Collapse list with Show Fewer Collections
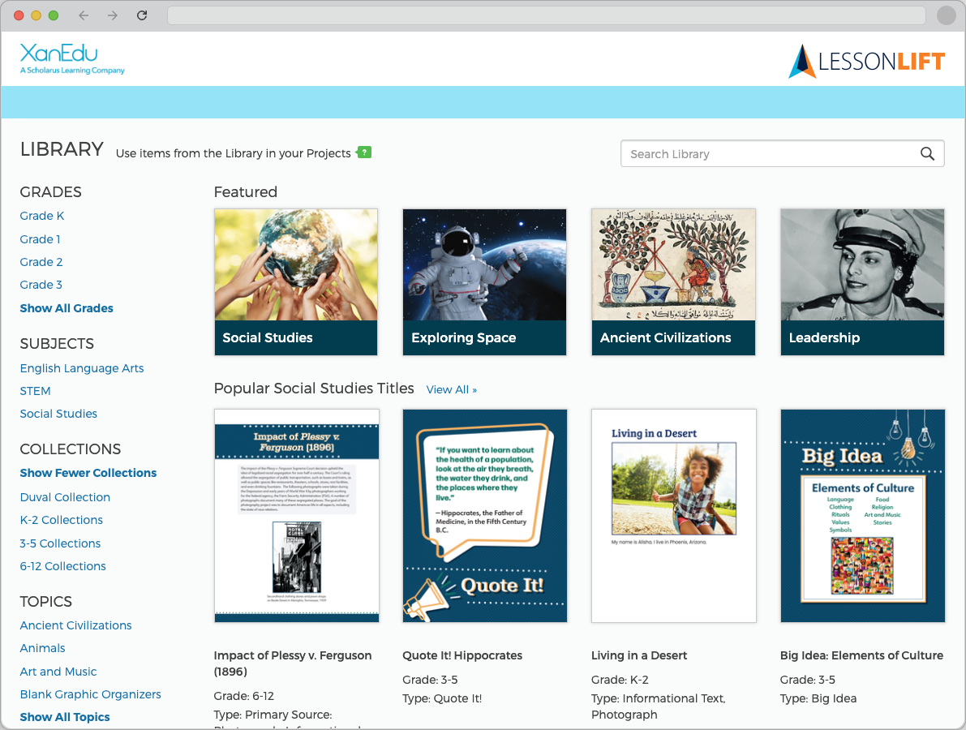The height and width of the screenshot is (730, 966). click(88, 473)
